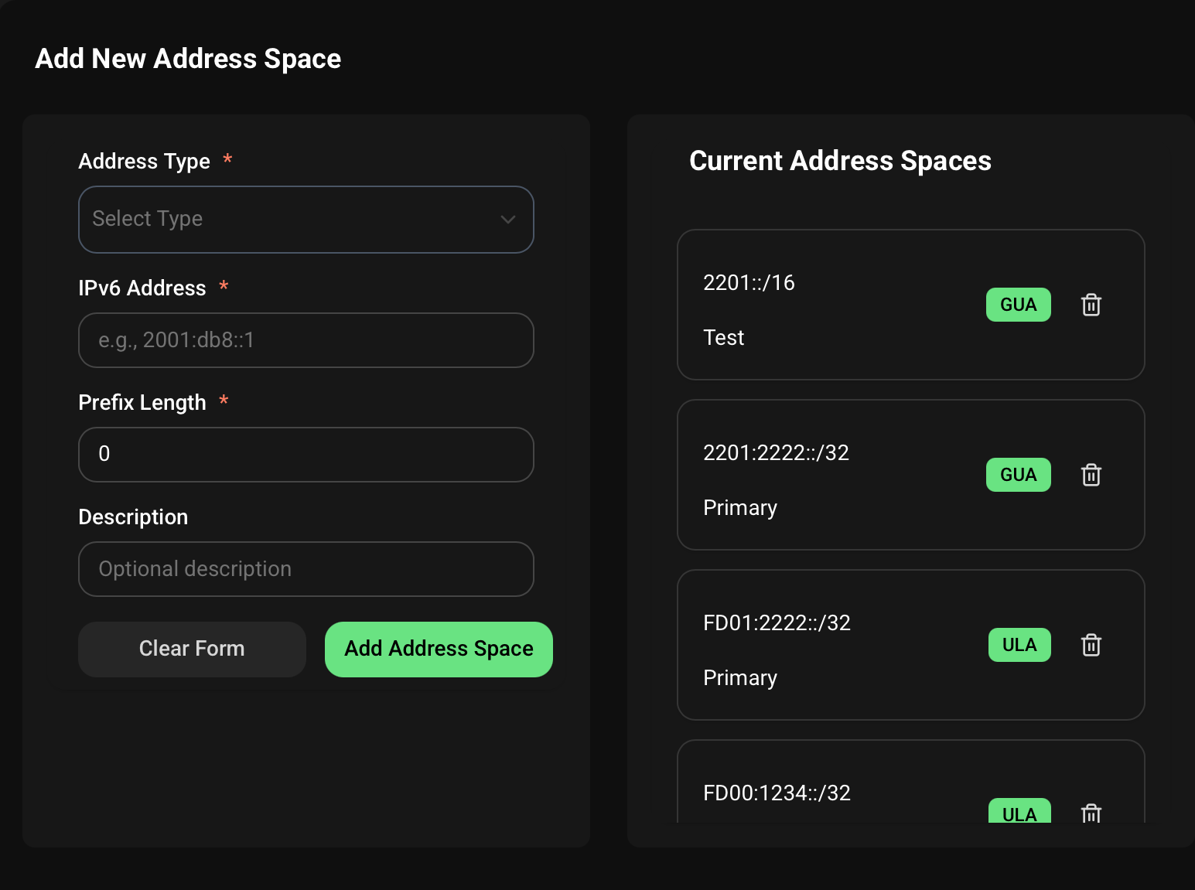
Task: Click the Add New Address Space heading
Action: (188, 59)
